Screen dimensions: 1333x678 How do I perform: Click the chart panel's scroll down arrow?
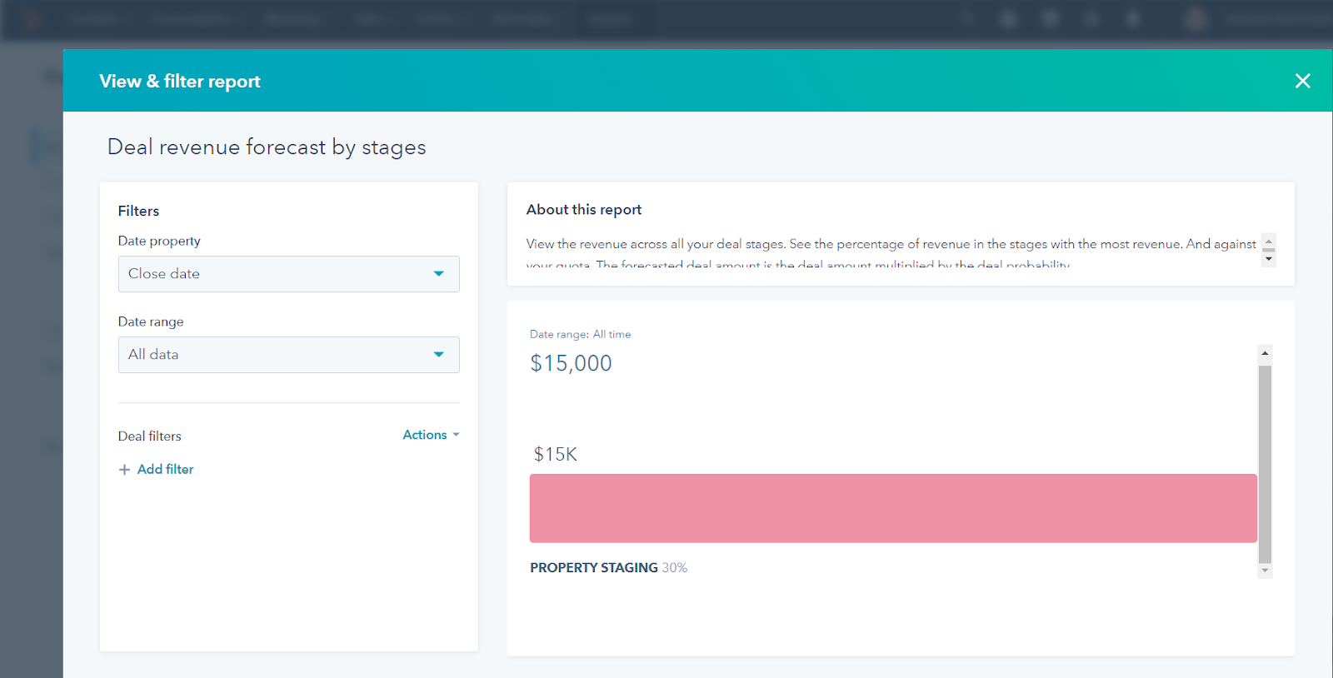point(1265,571)
